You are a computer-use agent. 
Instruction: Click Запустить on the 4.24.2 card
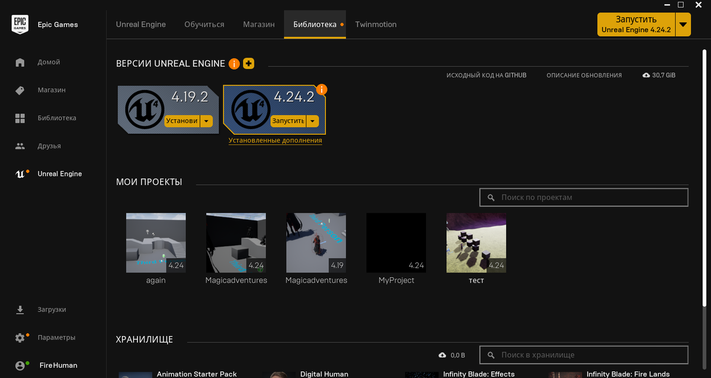289,121
